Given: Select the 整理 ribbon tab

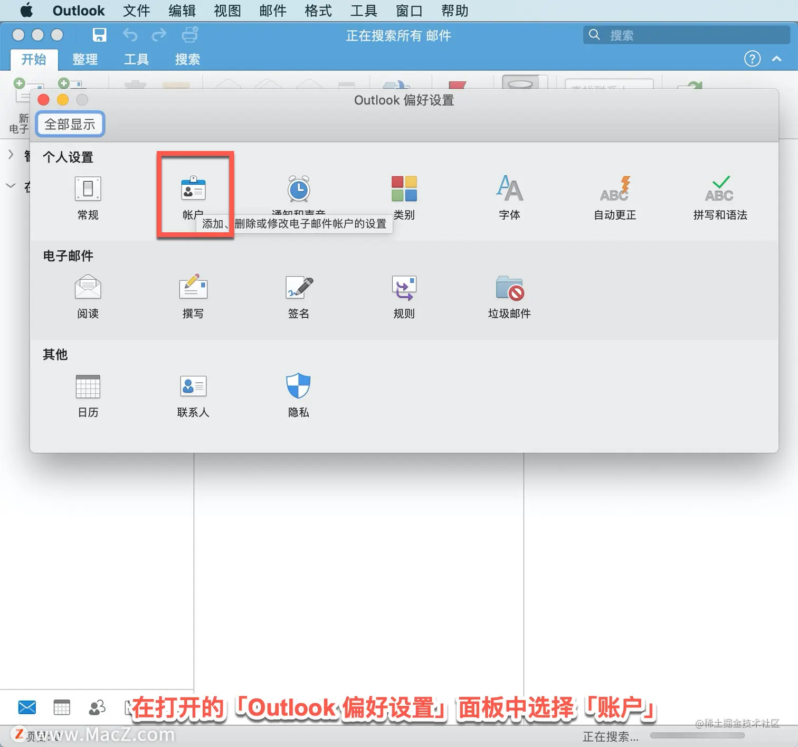Looking at the screenshot, I should 85,59.
